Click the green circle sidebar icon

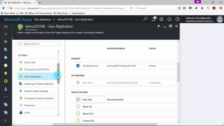[6, 81]
